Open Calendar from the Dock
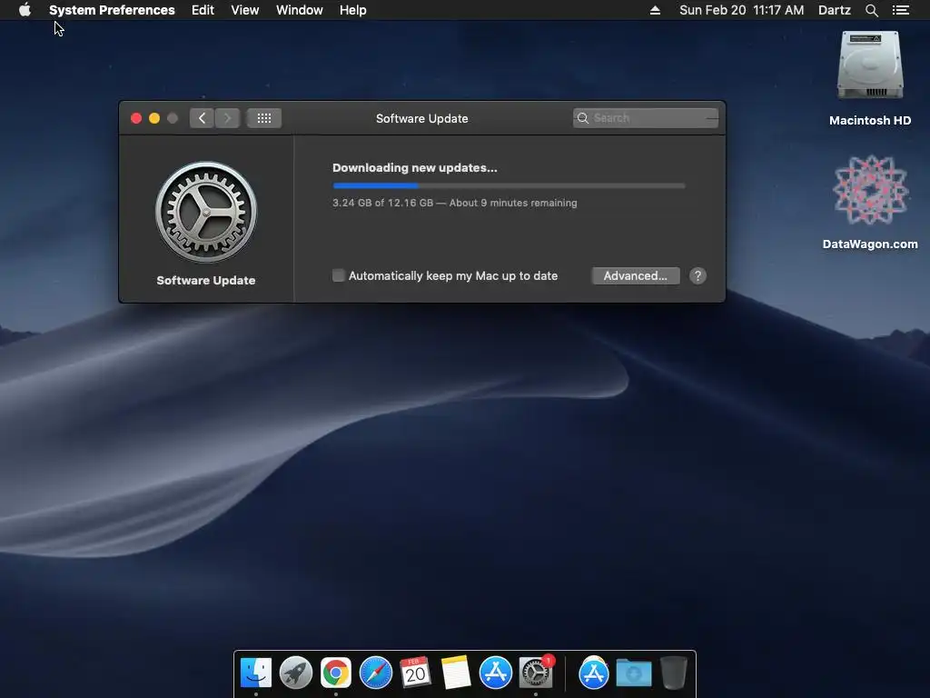 point(415,673)
